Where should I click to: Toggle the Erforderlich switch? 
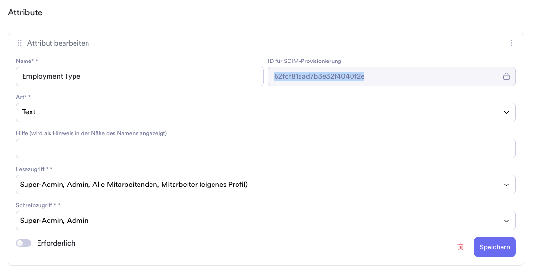point(24,243)
